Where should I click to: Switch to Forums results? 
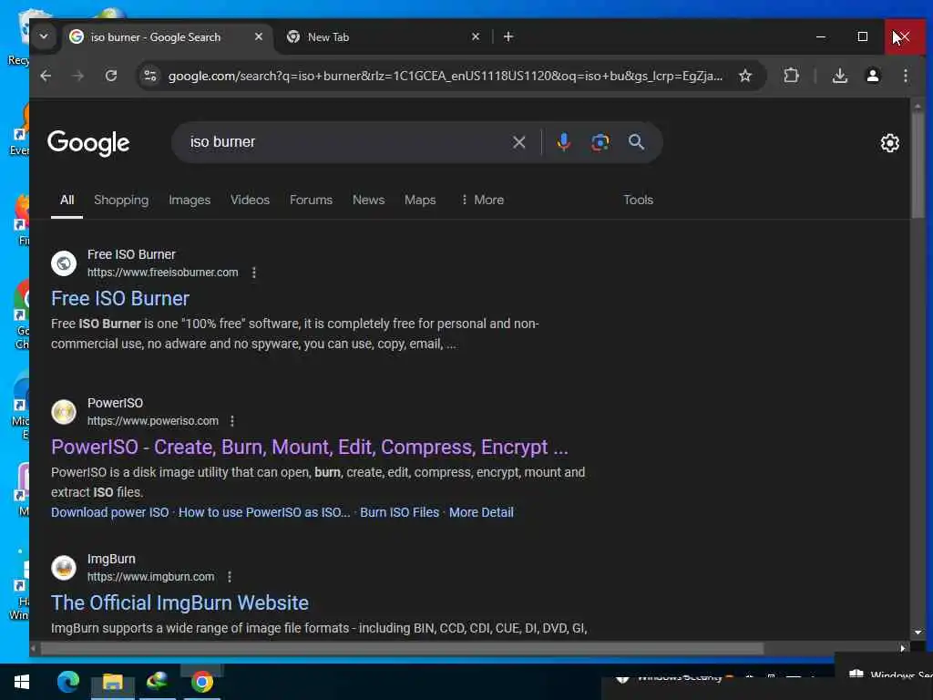[311, 200]
